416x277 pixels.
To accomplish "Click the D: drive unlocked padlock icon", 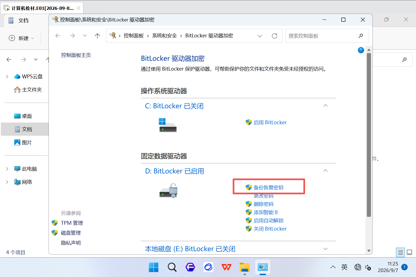I will coord(169,191).
